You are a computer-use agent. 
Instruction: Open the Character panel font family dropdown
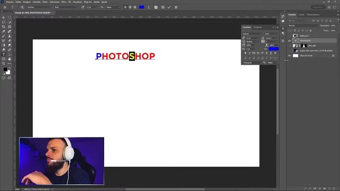click(x=253, y=34)
